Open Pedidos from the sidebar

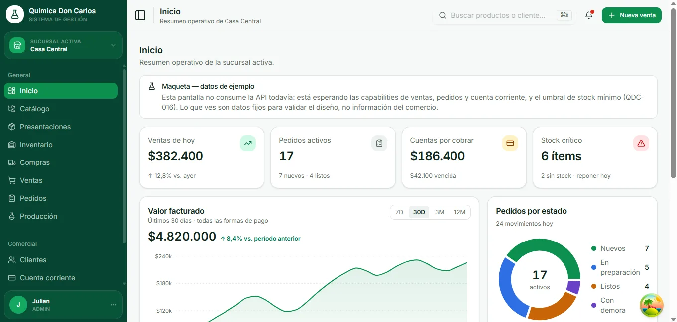(61, 198)
